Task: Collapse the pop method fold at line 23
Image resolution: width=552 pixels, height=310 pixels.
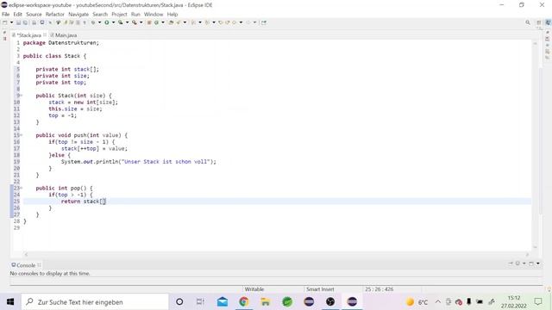Action: click(21, 188)
